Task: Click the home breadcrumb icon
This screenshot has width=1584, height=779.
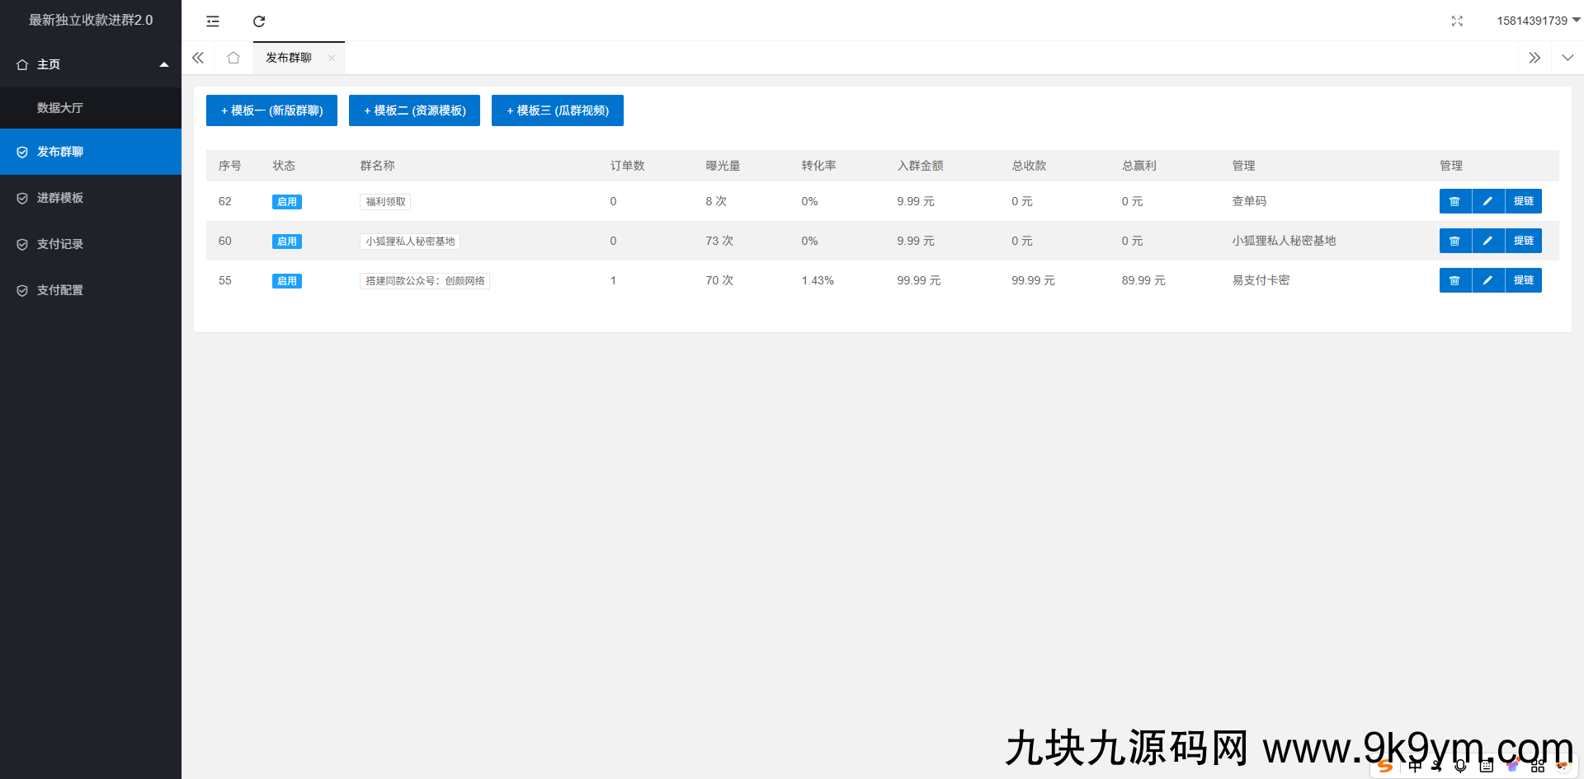Action: (233, 58)
